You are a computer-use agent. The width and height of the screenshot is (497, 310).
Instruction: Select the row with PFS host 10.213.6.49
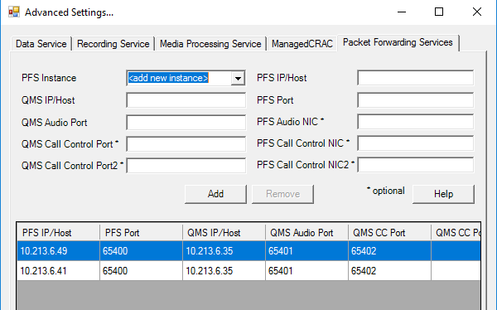tap(248, 251)
